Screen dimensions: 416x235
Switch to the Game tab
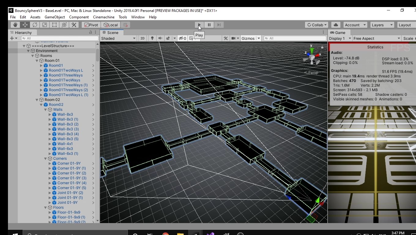coord(338,32)
